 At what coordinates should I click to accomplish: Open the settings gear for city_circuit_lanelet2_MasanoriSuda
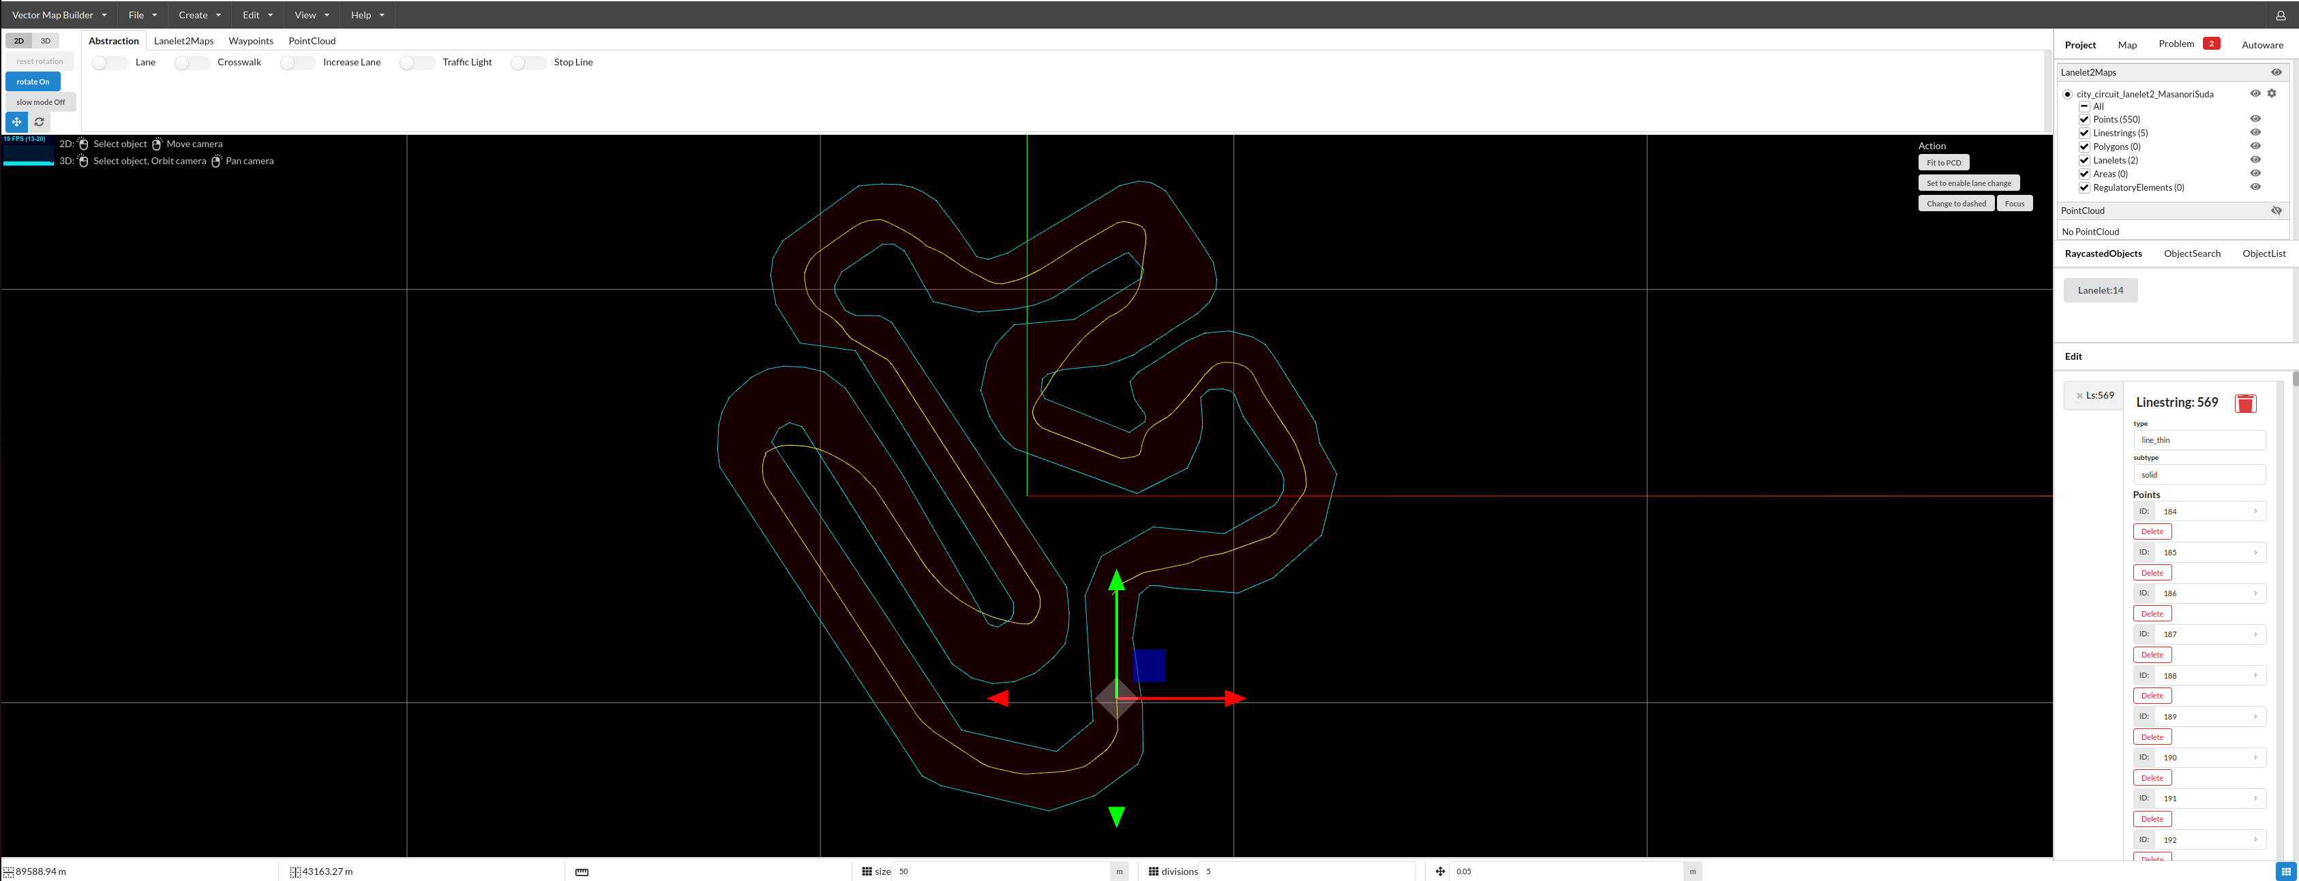[x=2271, y=93]
